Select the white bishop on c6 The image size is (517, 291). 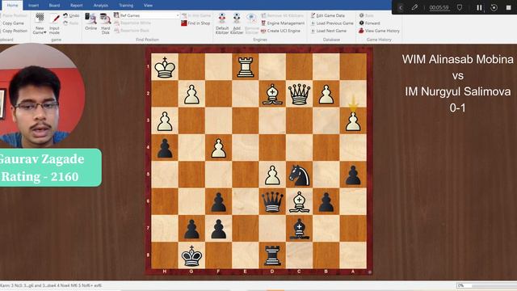coord(299,202)
